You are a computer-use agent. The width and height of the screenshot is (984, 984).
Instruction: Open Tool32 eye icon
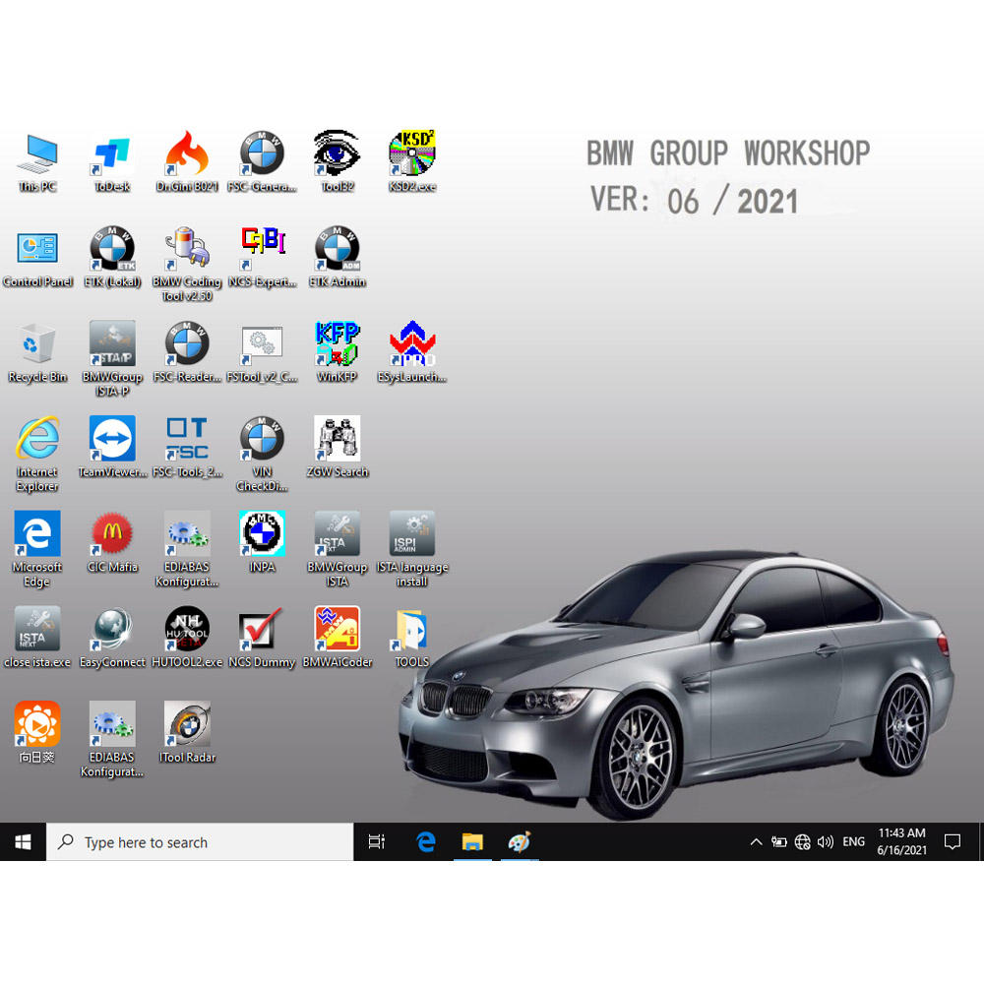pyautogui.click(x=337, y=160)
